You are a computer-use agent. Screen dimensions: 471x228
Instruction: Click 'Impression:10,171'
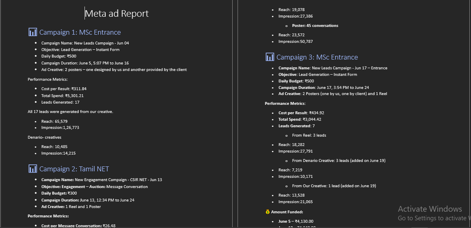point(295,176)
